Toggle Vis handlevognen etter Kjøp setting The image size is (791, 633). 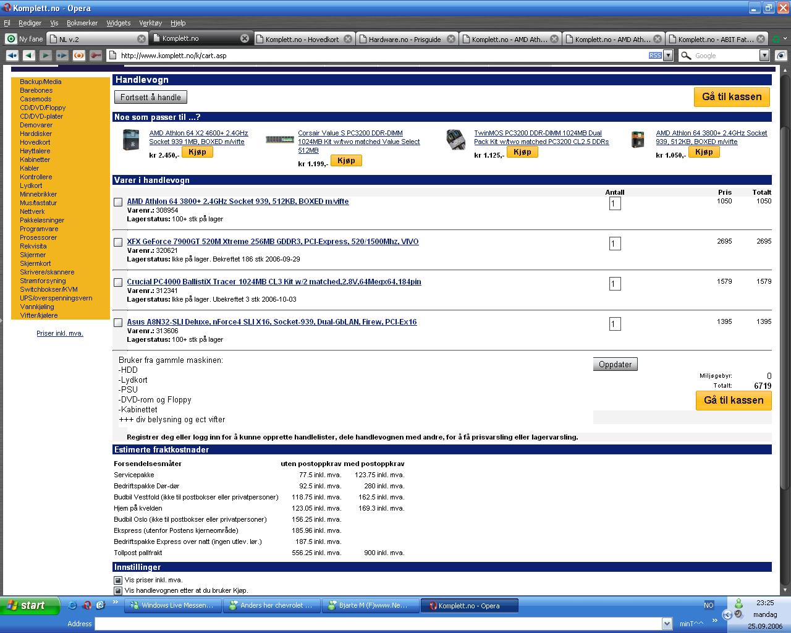118,591
